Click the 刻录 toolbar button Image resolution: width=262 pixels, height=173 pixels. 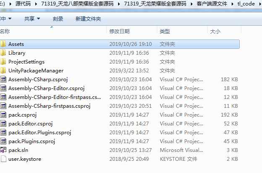point(58,19)
